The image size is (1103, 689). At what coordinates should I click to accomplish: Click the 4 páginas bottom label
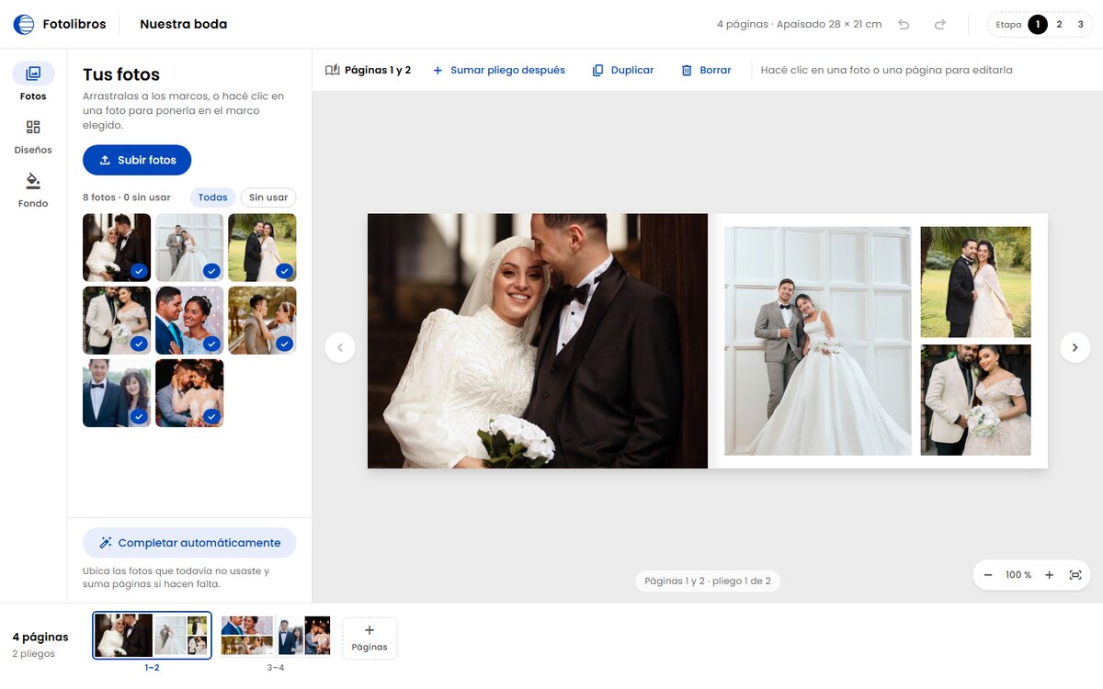tap(40, 637)
